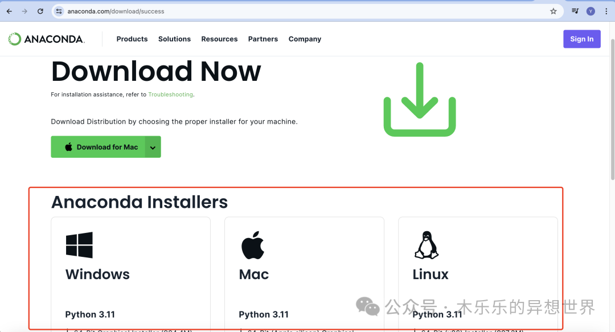Click the Apple logo in Mac card
615x332 pixels.
(253, 245)
